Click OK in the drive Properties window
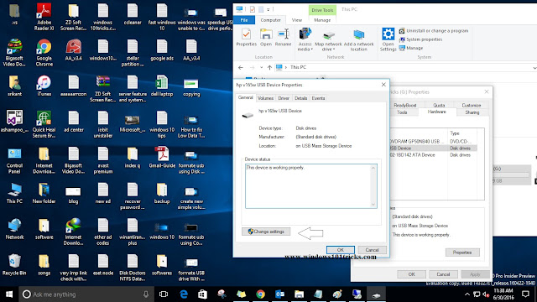The image size is (537, 302). 411,274
